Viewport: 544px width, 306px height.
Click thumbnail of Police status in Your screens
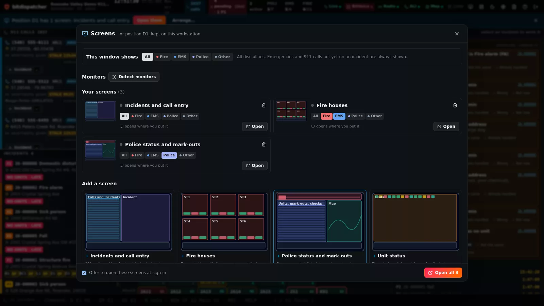[100, 150]
